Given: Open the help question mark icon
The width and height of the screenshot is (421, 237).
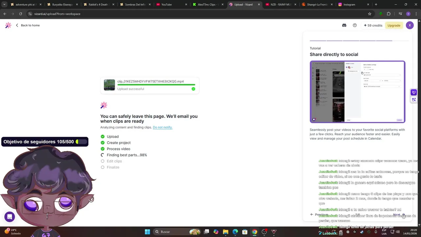Looking at the screenshot, I should pyautogui.click(x=355, y=25).
